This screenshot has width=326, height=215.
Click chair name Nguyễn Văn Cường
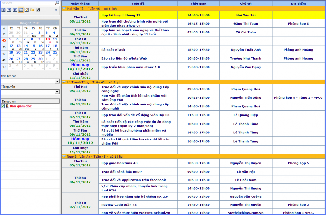246,197
